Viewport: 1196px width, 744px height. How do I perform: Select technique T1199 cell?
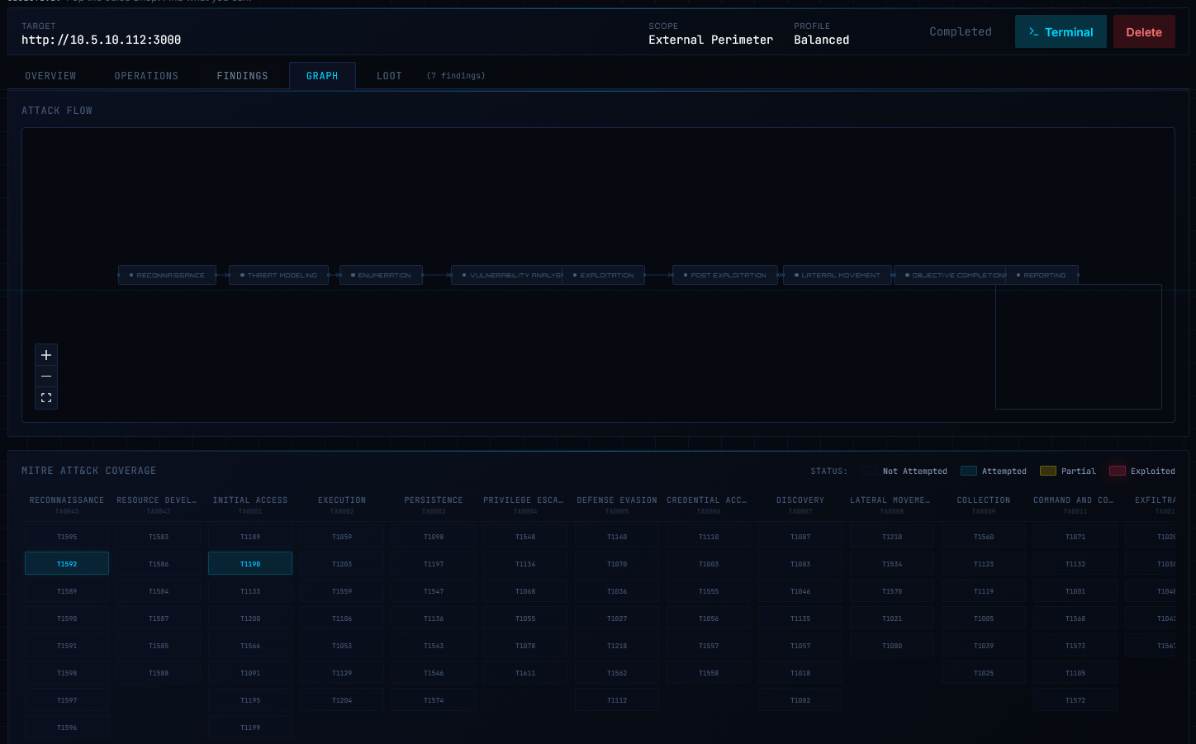[x=250, y=727]
